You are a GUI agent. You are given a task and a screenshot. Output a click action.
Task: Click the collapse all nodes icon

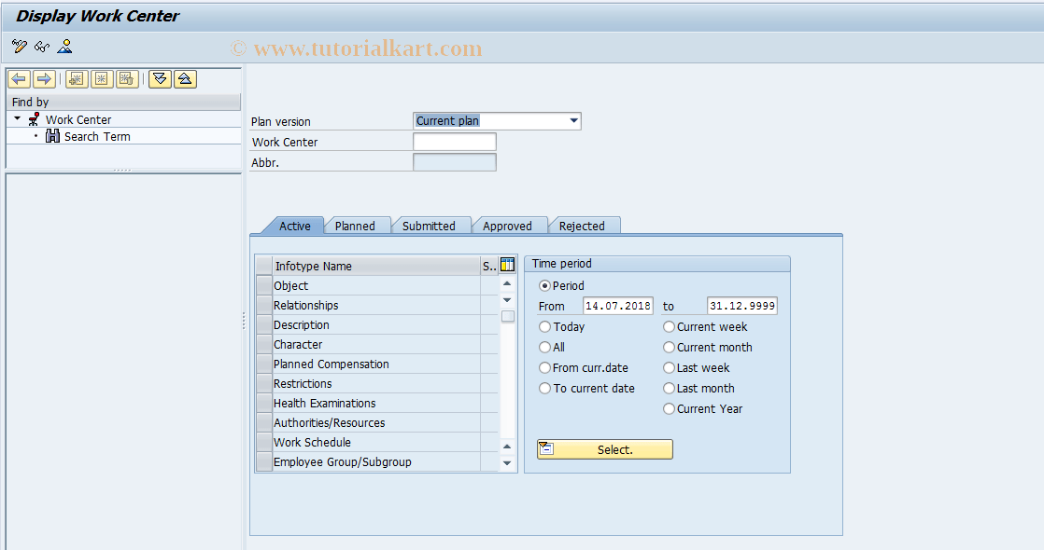pyautogui.click(x=185, y=79)
